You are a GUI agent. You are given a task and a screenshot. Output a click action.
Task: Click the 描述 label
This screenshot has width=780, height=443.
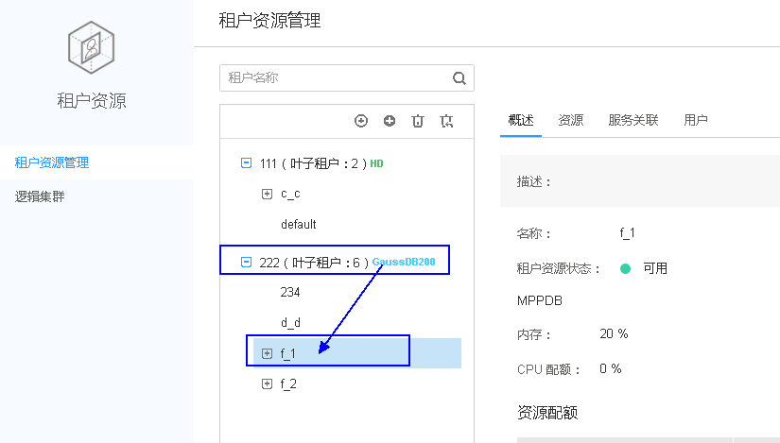pyautogui.click(x=534, y=182)
